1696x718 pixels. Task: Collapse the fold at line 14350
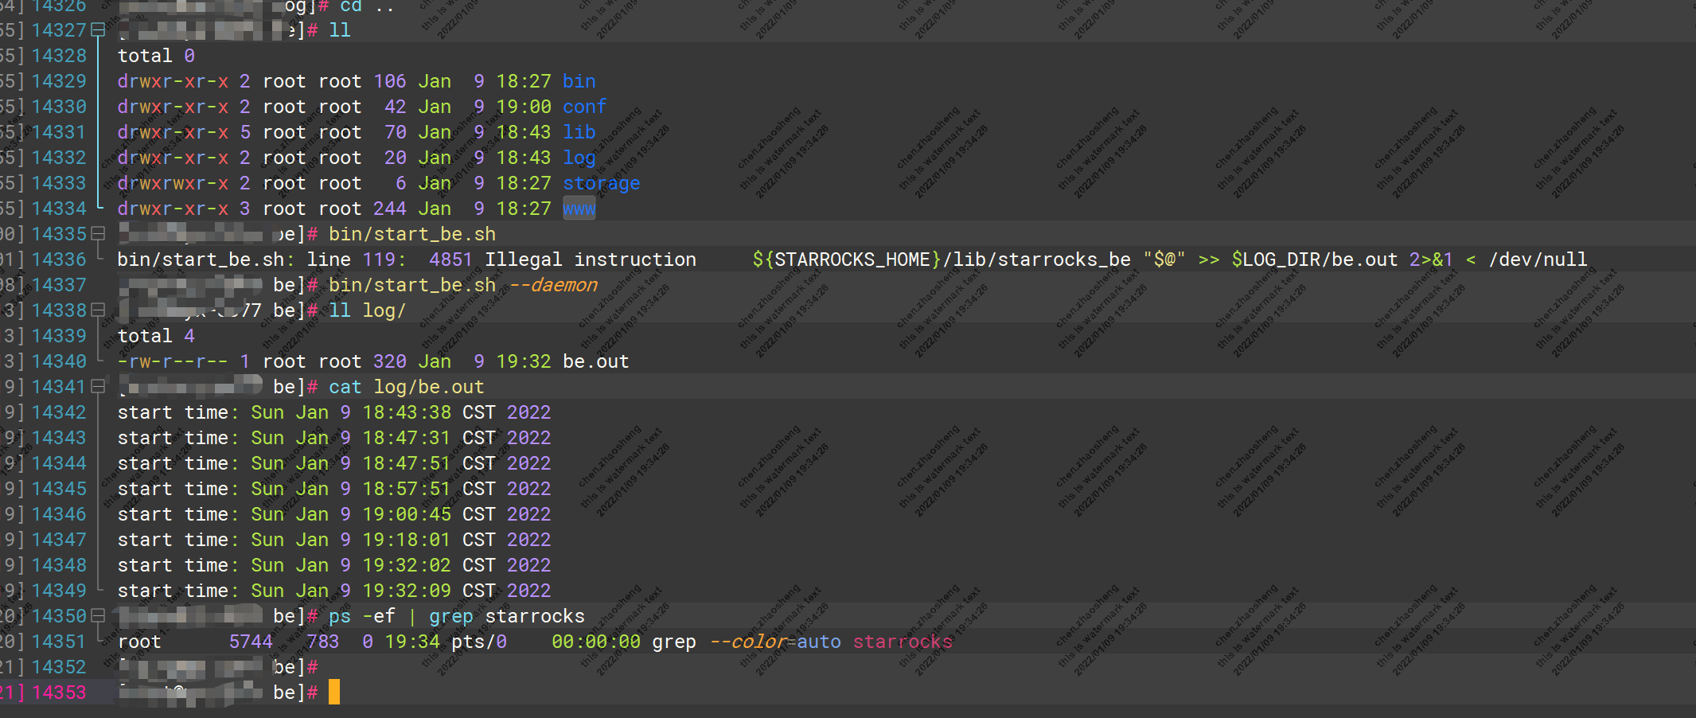pos(98,616)
